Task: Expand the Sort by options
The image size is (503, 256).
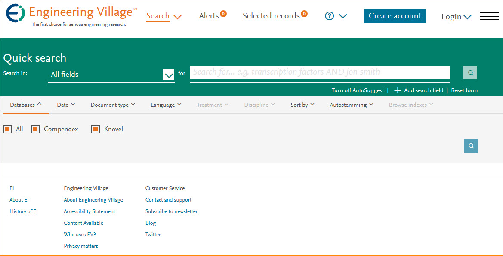Action: tap(302, 105)
